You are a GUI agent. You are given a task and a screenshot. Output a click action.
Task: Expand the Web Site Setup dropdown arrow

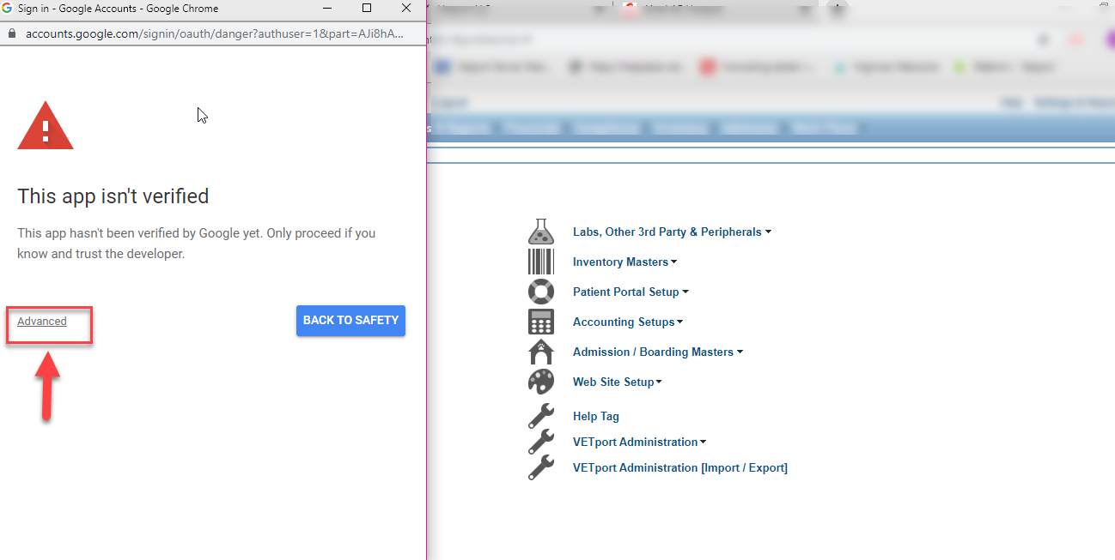pyautogui.click(x=659, y=382)
